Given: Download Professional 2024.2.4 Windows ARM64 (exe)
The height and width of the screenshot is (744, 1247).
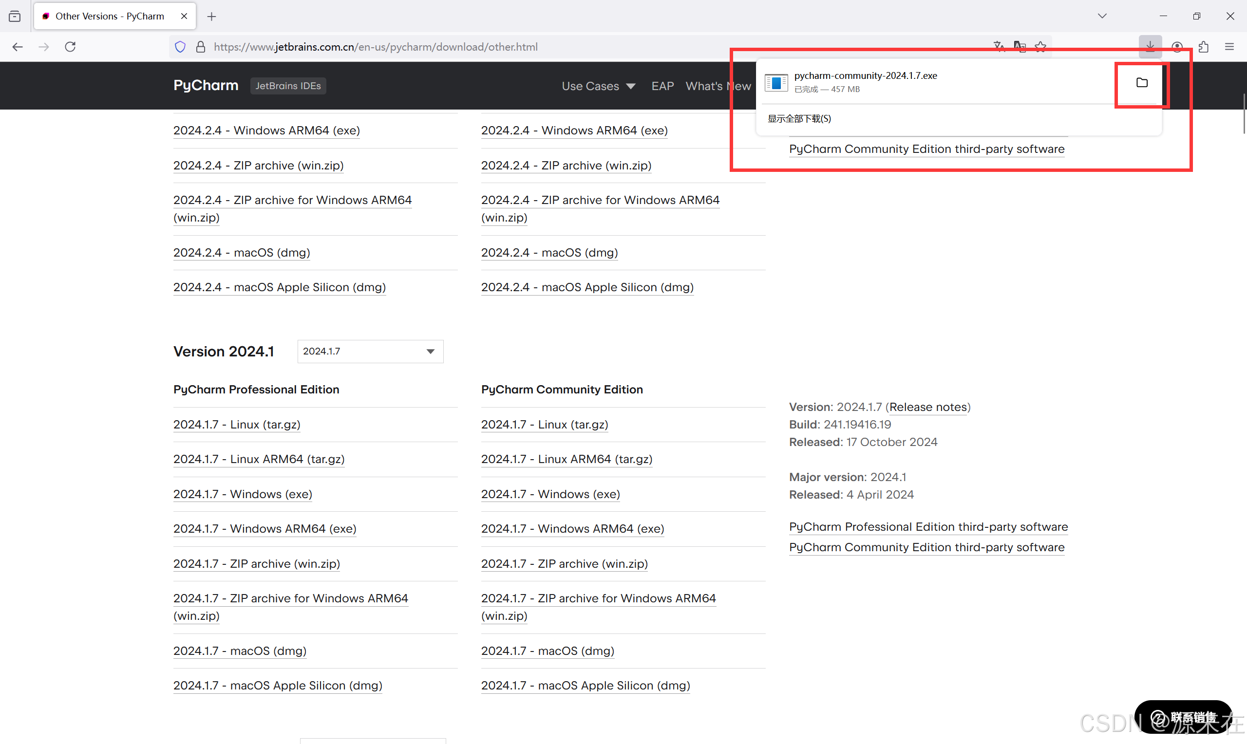Looking at the screenshot, I should [266, 130].
